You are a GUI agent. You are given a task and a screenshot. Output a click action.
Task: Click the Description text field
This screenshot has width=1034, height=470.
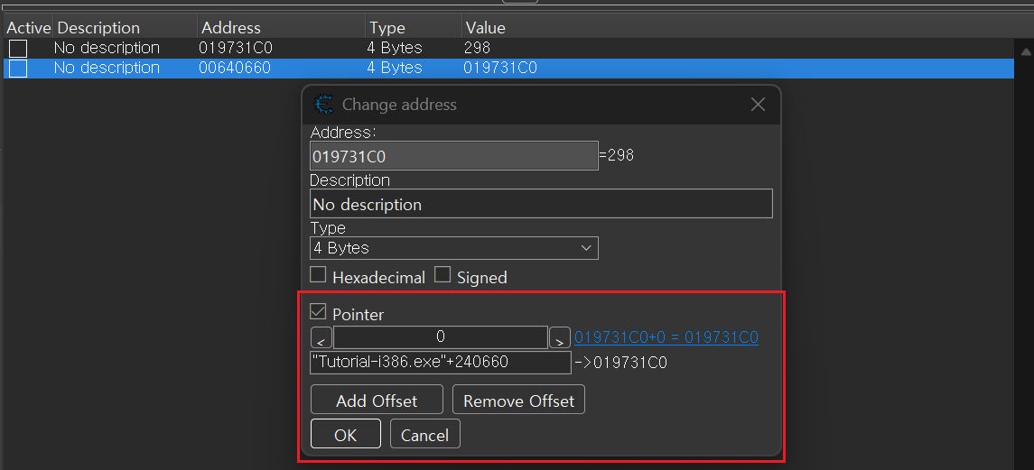(540, 204)
